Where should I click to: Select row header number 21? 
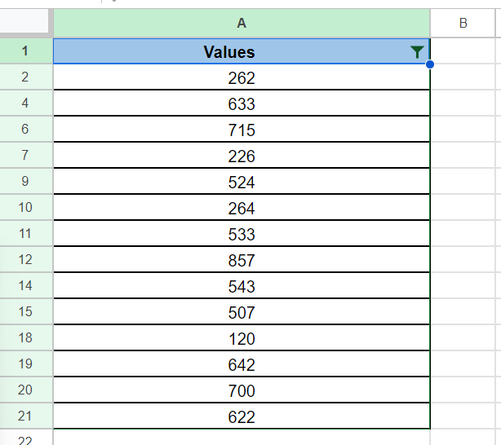pos(25,417)
